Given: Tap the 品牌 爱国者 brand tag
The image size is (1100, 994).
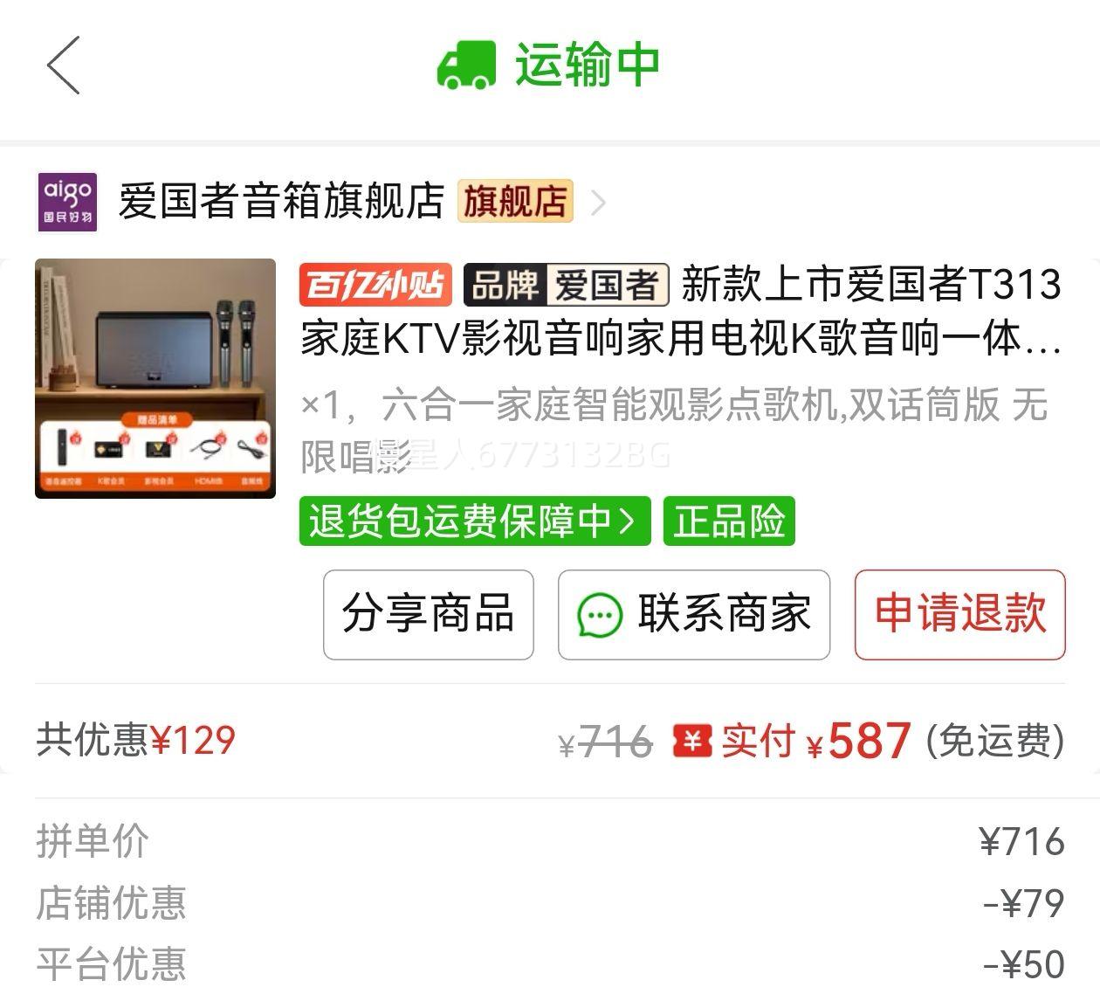Looking at the screenshot, I should (566, 285).
